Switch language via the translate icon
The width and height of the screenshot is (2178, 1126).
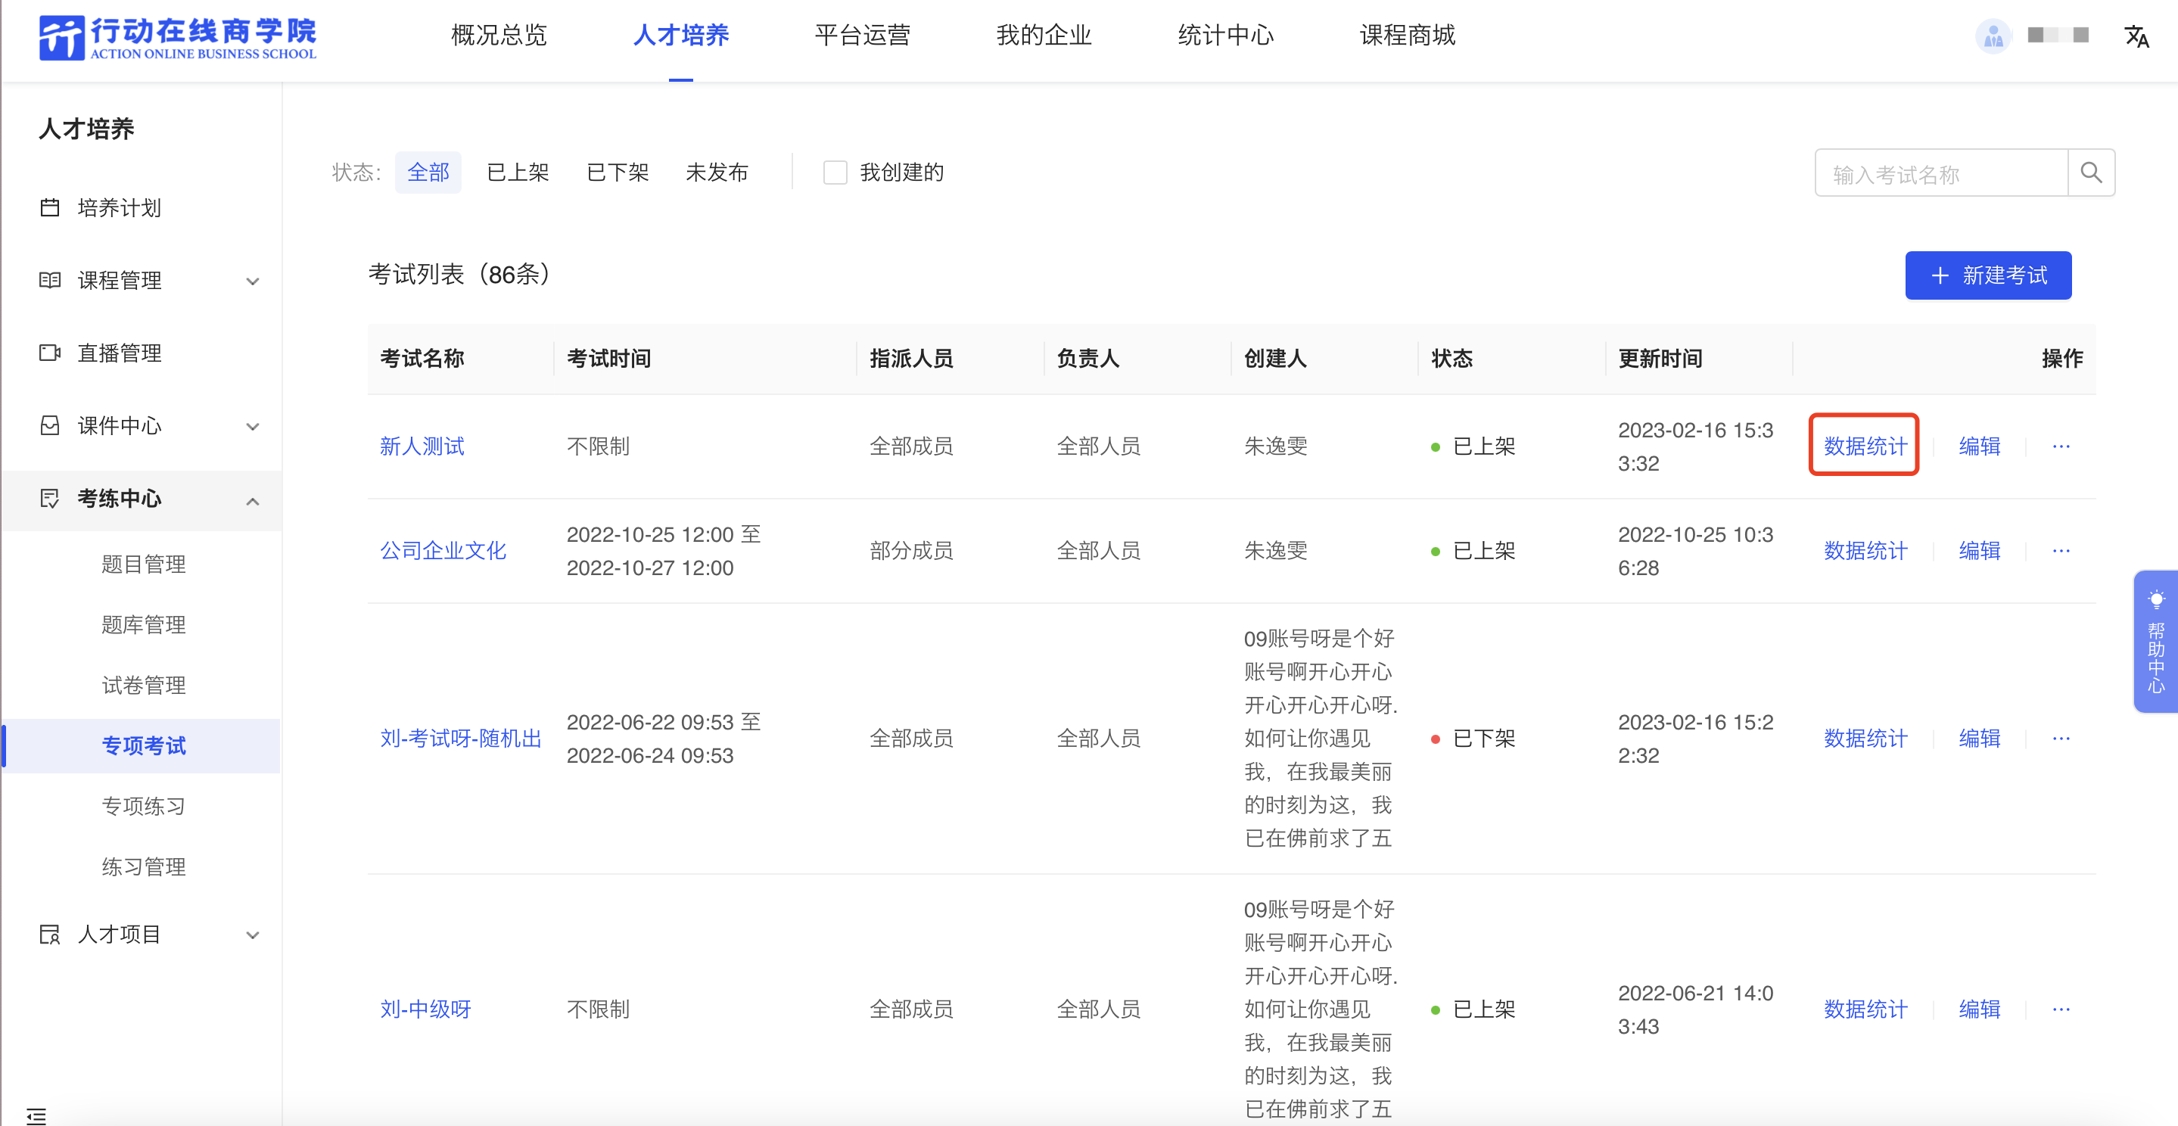tap(2136, 36)
